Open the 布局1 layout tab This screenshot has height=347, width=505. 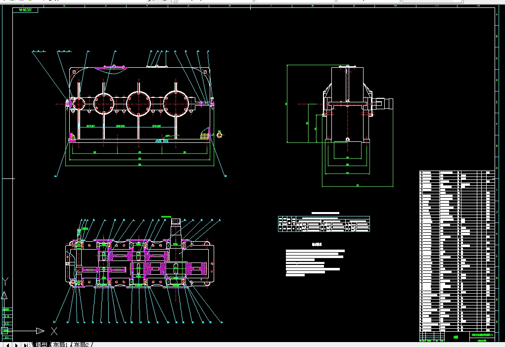coord(60,345)
